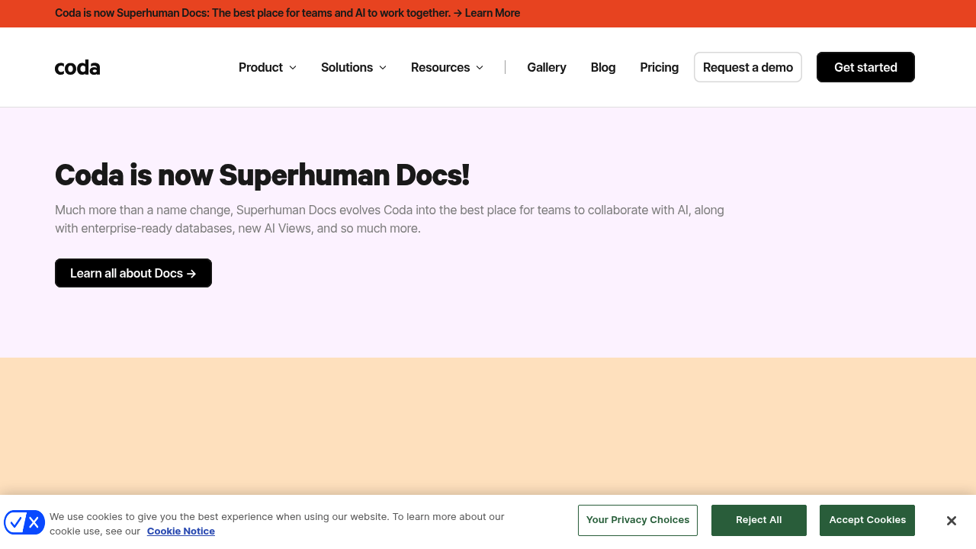Image resolution: width=976 pixels, height=549 pixels.
Task: Go to the Blog
Action: click(603, 67)
